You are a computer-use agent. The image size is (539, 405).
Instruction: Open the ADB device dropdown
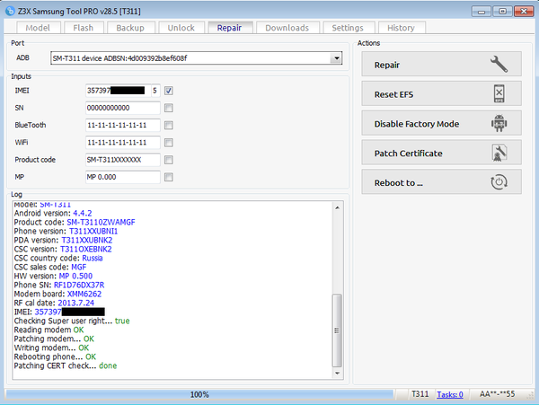[336, 58]
